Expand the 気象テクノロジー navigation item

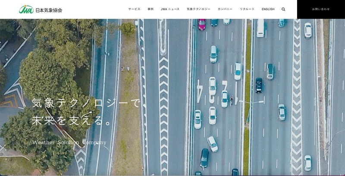(x=198, y=9)
